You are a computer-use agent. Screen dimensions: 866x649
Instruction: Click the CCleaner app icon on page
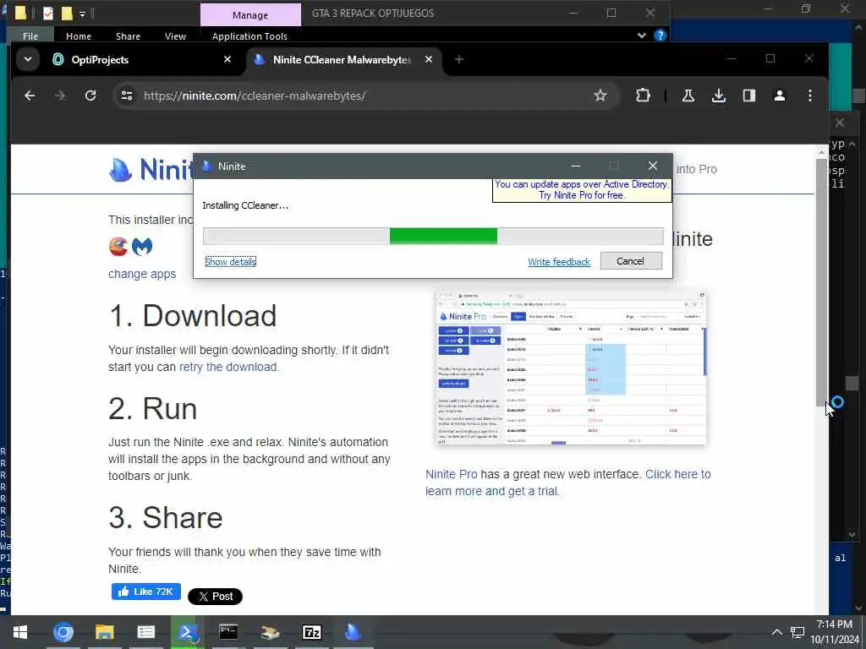(x=118, y=246)
